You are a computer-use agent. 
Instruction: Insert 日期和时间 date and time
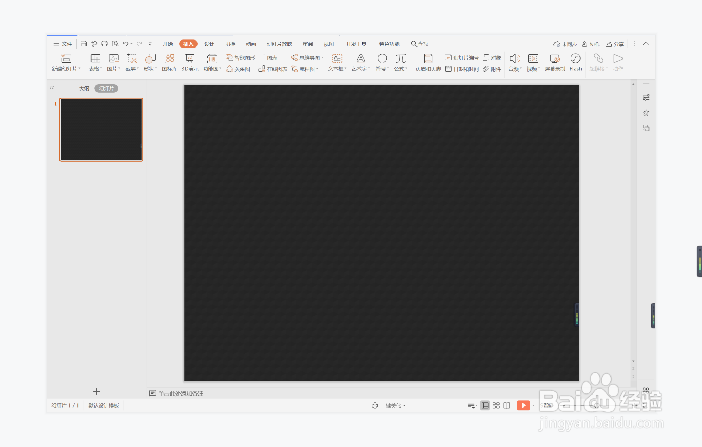coord(462,69)
